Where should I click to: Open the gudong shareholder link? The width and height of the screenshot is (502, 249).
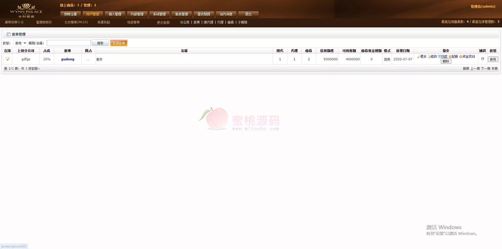tap(68, 59)
